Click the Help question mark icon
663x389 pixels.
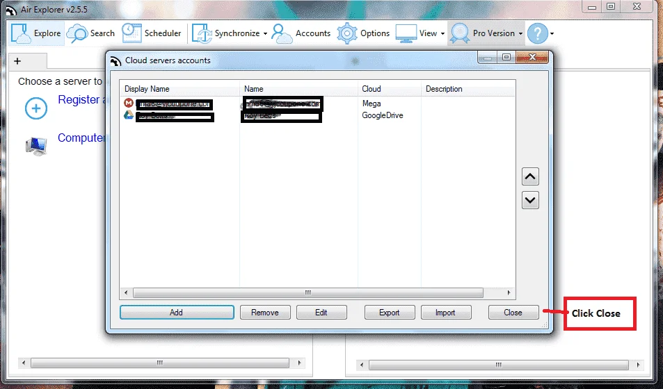pyautogui.click(x=538, y=33)
